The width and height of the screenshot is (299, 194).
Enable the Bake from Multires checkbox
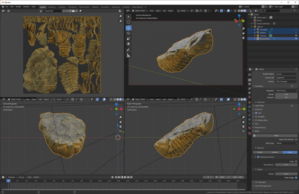point(296,140)
